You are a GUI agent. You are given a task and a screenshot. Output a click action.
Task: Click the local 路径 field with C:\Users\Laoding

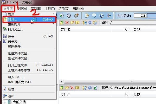(133, 88)
